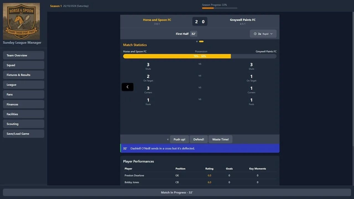Open the League section
This screenshot has width=354, height=199.
click(x=24, y=85)
